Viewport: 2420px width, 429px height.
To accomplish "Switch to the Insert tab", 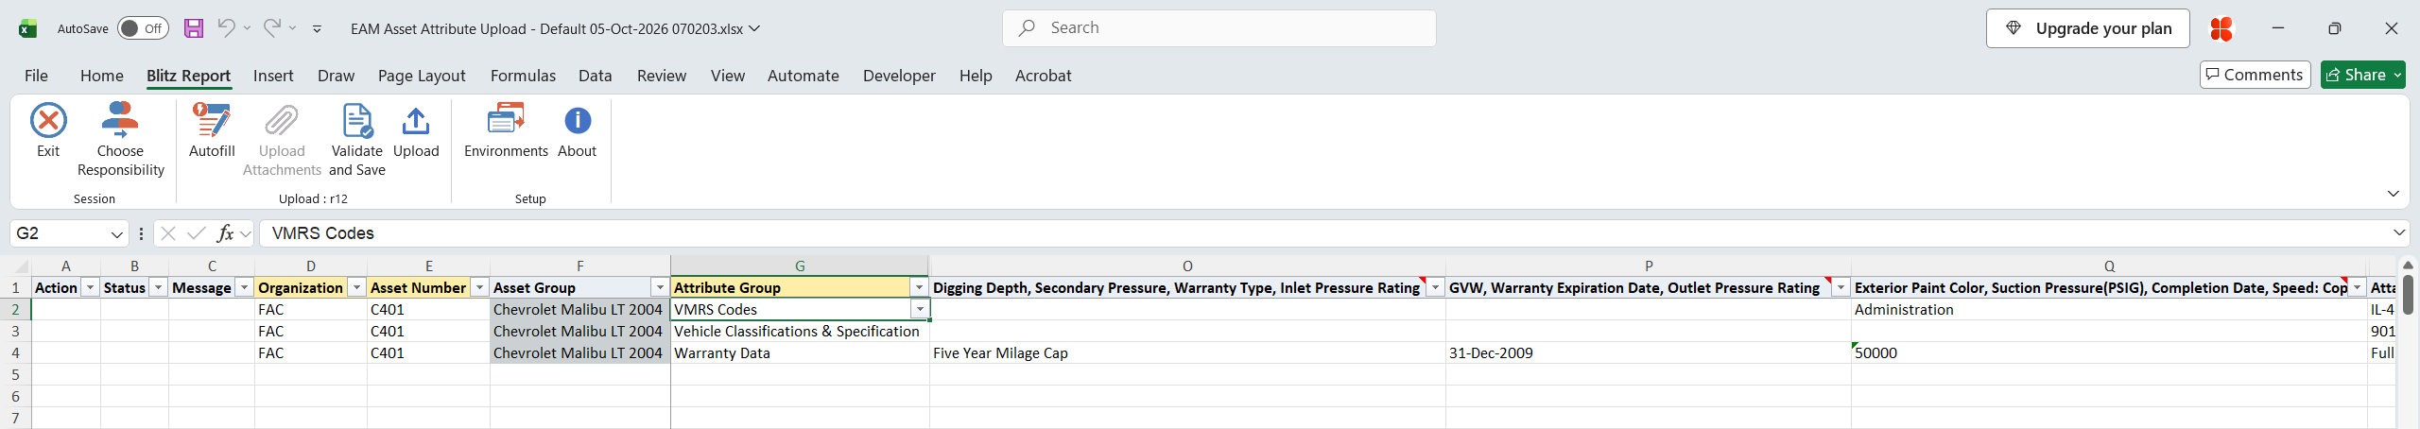I will click(x=273, y=76).
